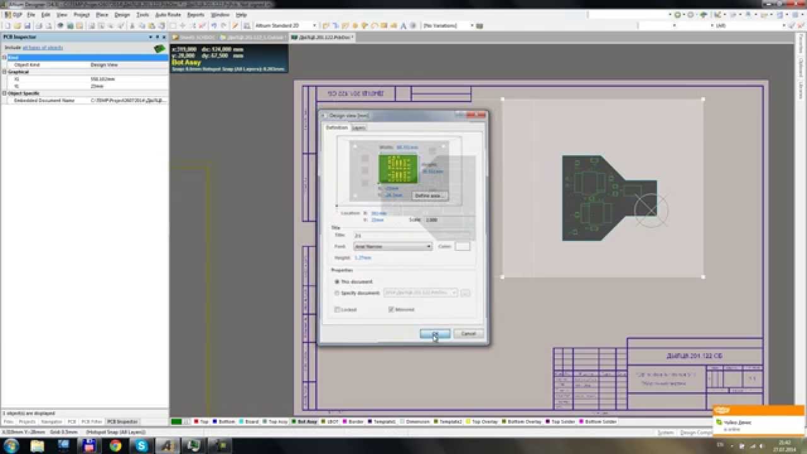Select Specify document radio button
The image size is (807, 454).
(x=337, y=293)
